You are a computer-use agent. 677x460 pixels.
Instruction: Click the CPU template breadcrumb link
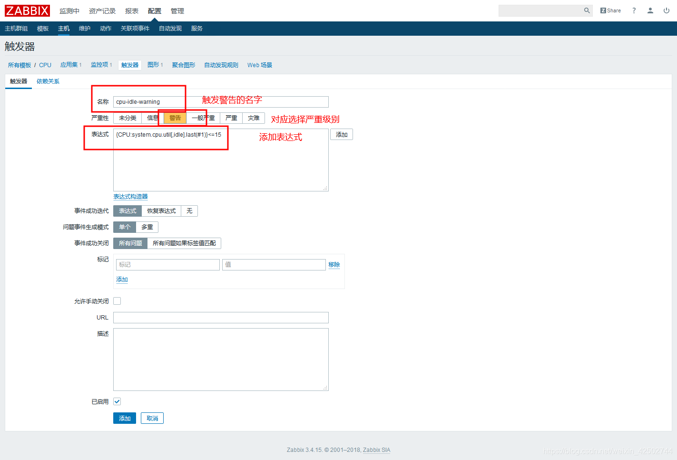(45, 65)
